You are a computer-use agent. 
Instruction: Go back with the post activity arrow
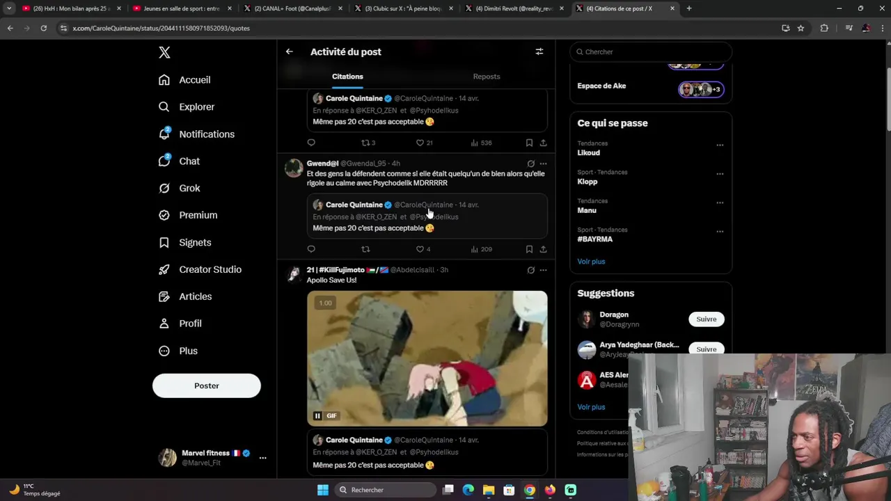[290, 51]
